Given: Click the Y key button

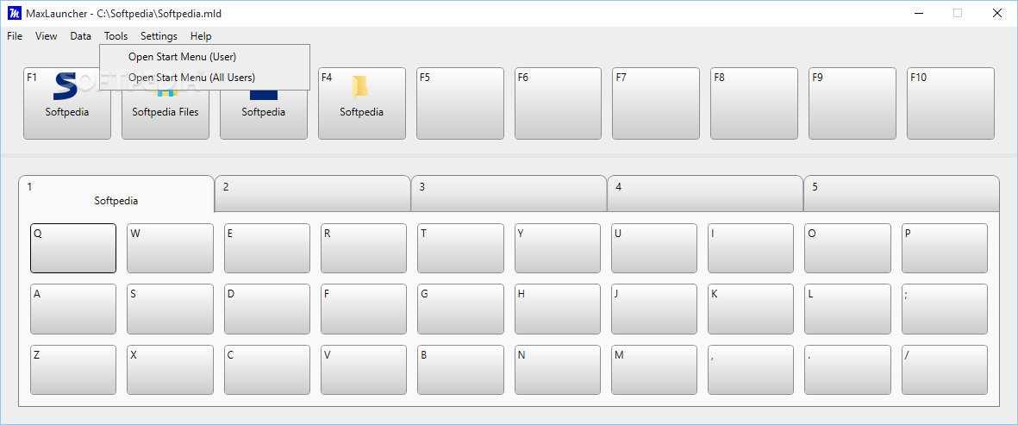Looking at the screenshot, I should [558, 248].
